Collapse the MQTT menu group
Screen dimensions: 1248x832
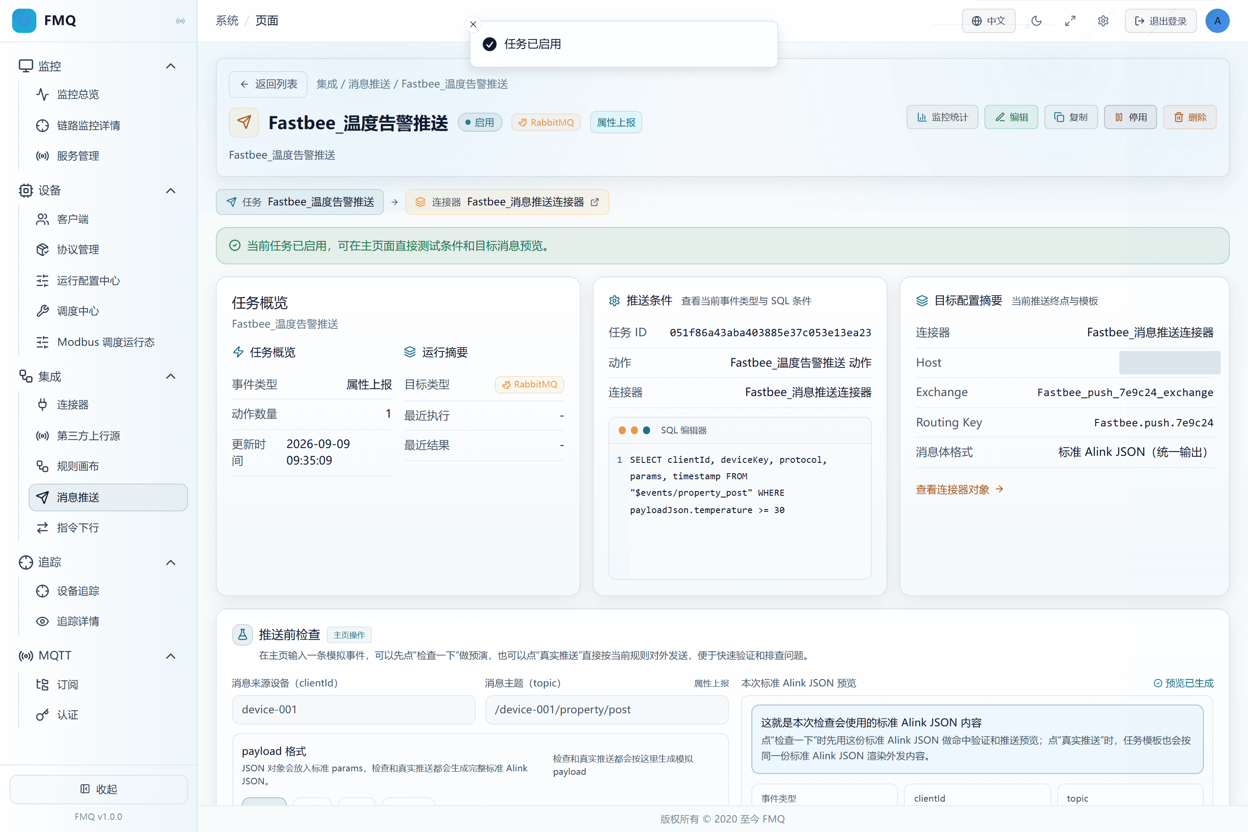click(170, 656)
